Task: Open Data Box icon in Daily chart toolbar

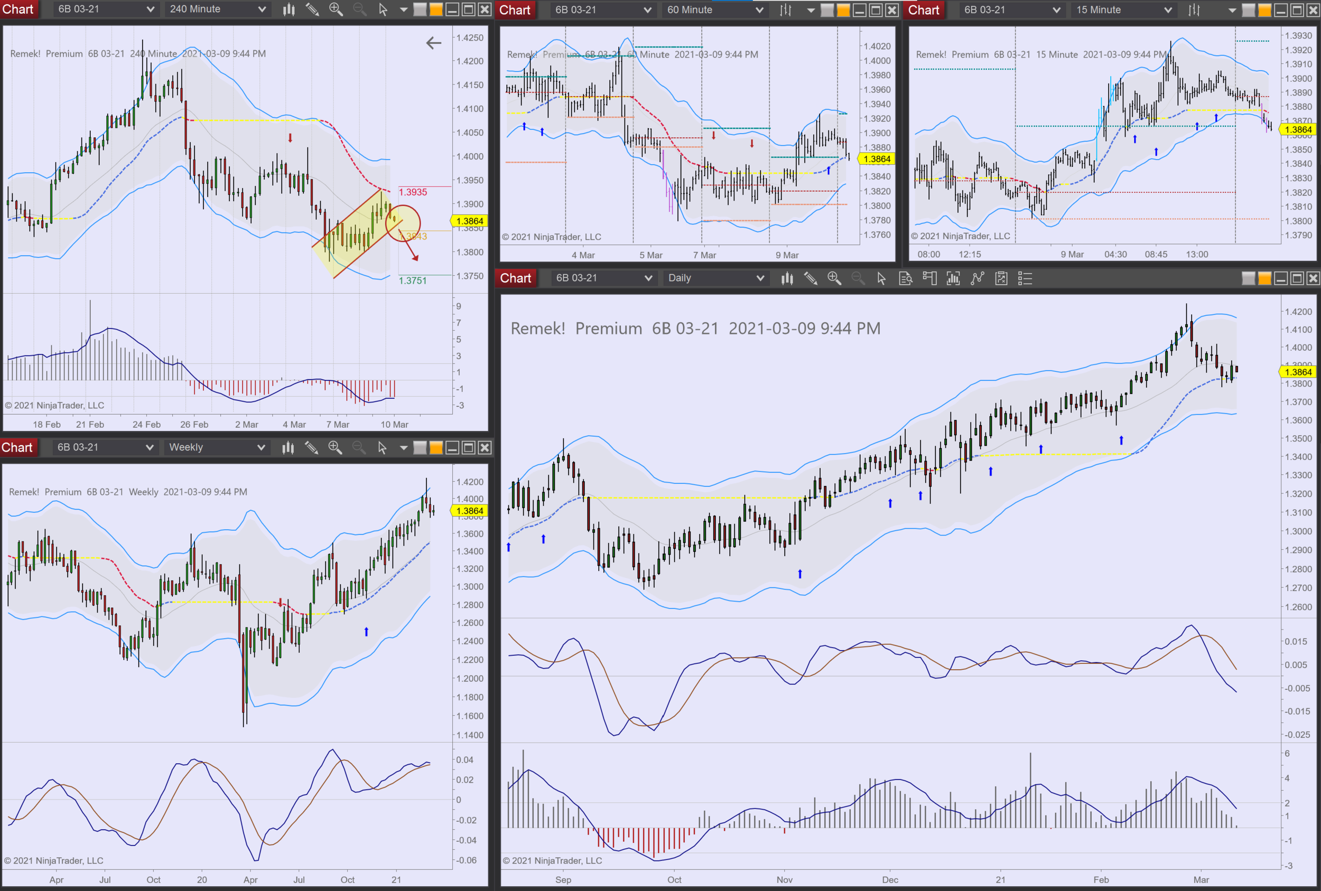Action: click(906, 278)
